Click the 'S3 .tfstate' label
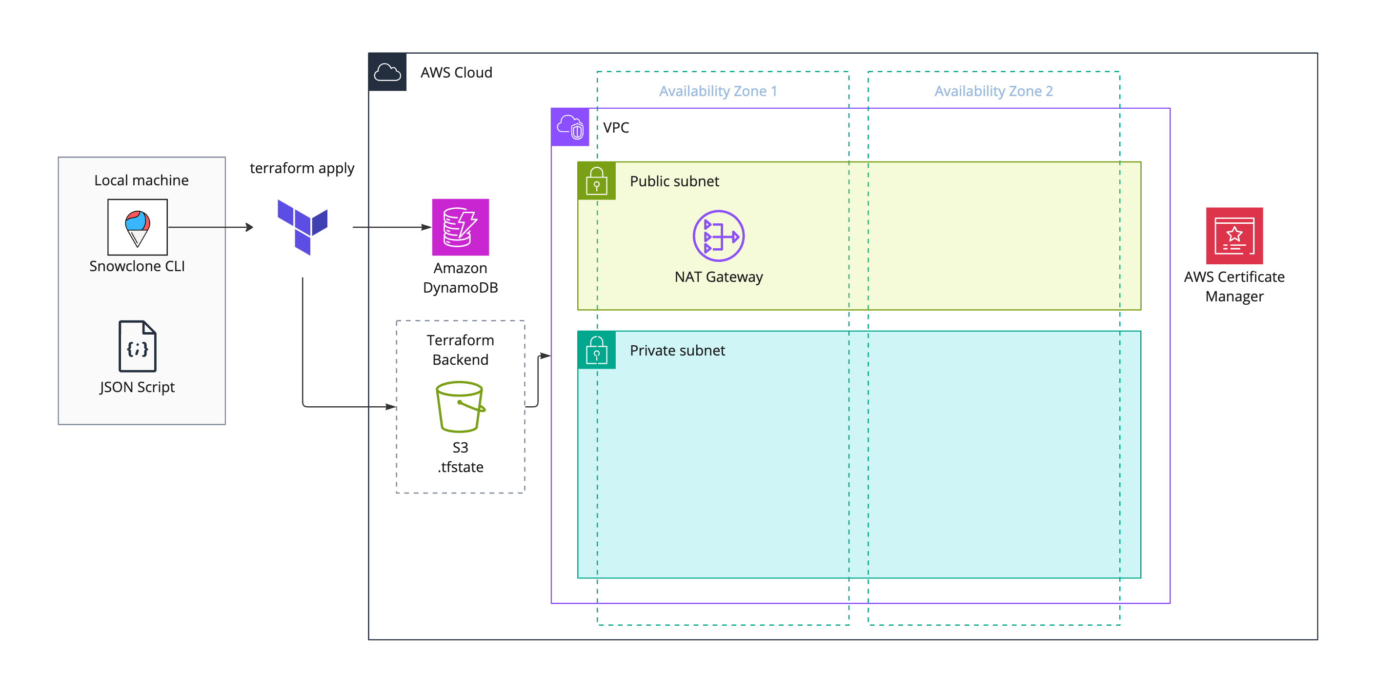This screenshot has width=1373, height=693. click(461, 457)
